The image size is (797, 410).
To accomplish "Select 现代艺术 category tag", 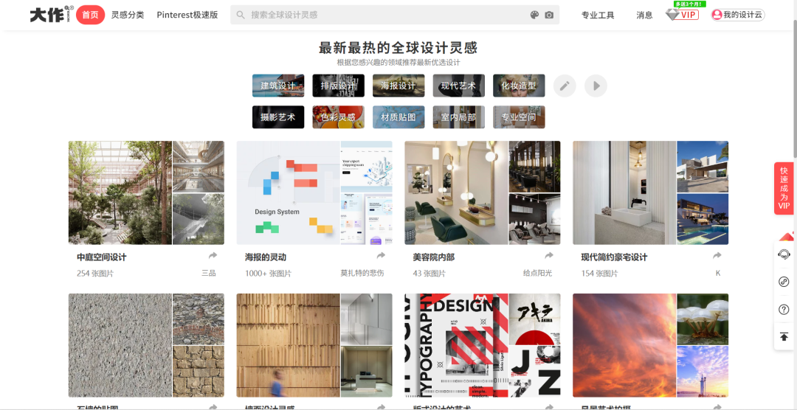I will pyautogui.click(x=458, y=86).
